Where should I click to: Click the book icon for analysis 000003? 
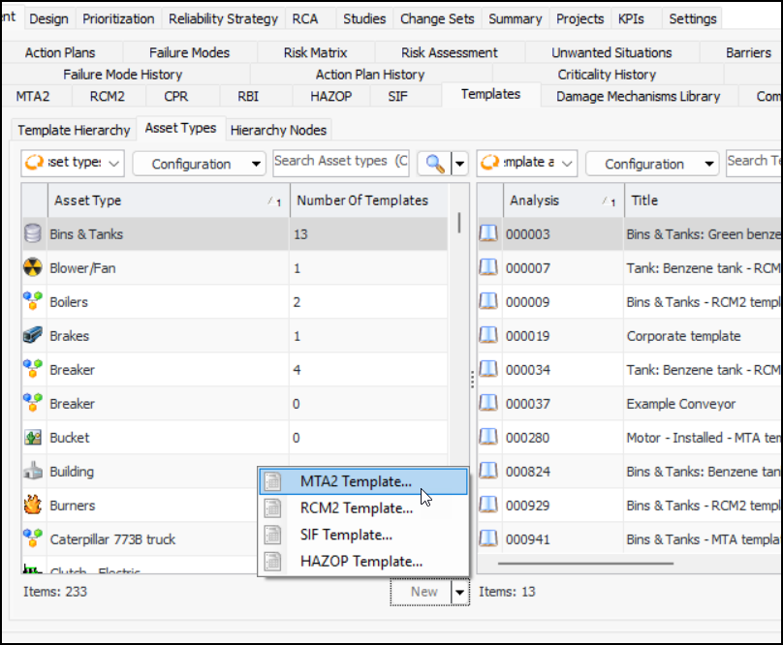click(489, 234)
